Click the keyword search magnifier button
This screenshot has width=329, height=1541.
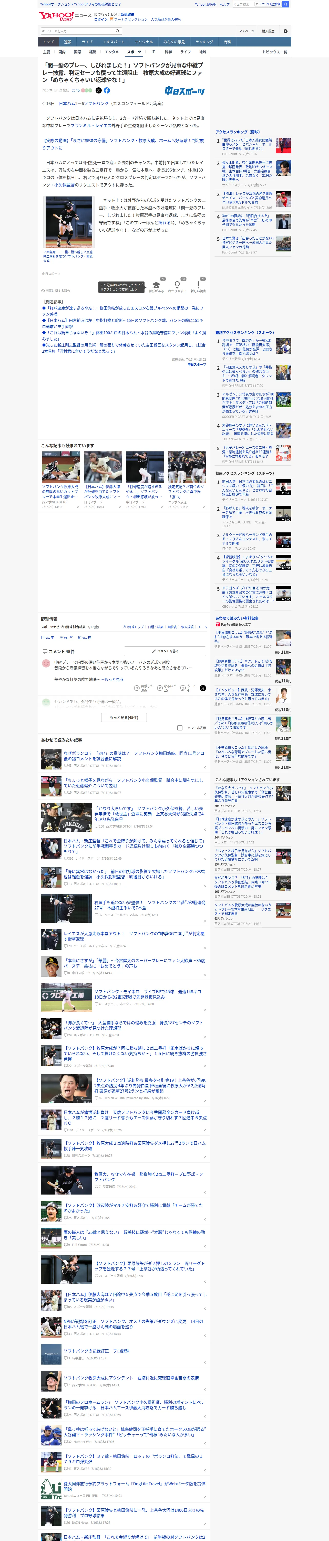click(x=118, y=31)
